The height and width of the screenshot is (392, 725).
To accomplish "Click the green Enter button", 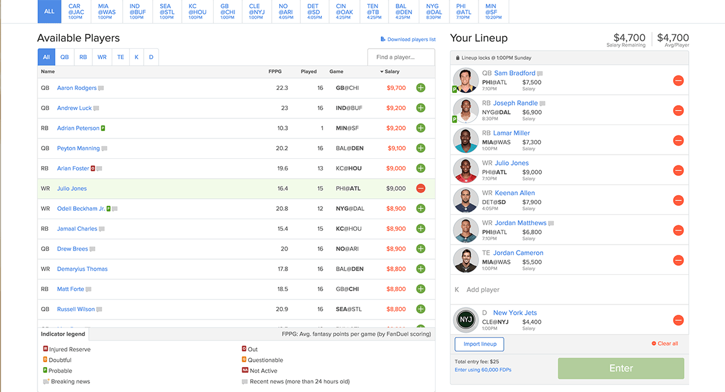I will click(x=621, y=368).
